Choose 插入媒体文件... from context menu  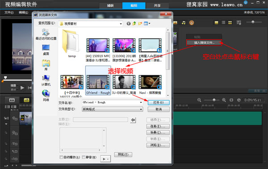point(204,43)
